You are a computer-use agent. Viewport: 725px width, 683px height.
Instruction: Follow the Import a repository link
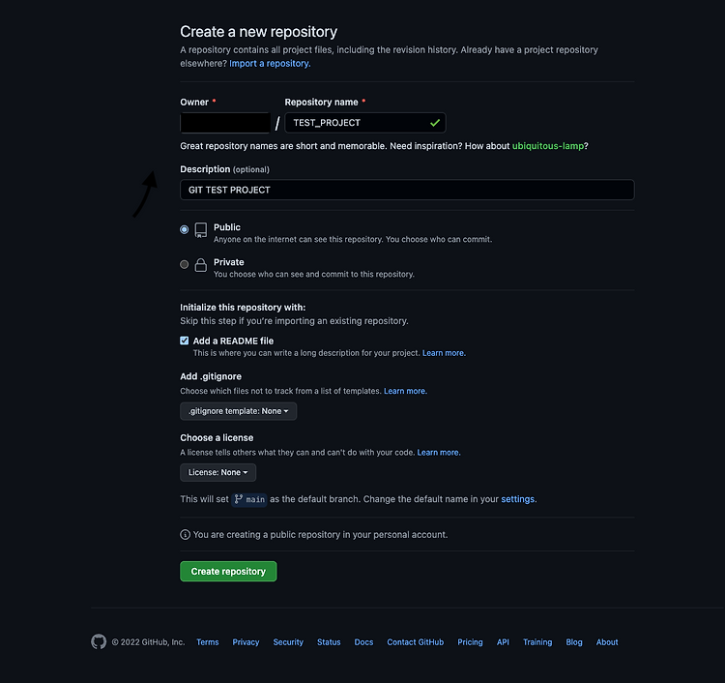[x=270, y=64]
